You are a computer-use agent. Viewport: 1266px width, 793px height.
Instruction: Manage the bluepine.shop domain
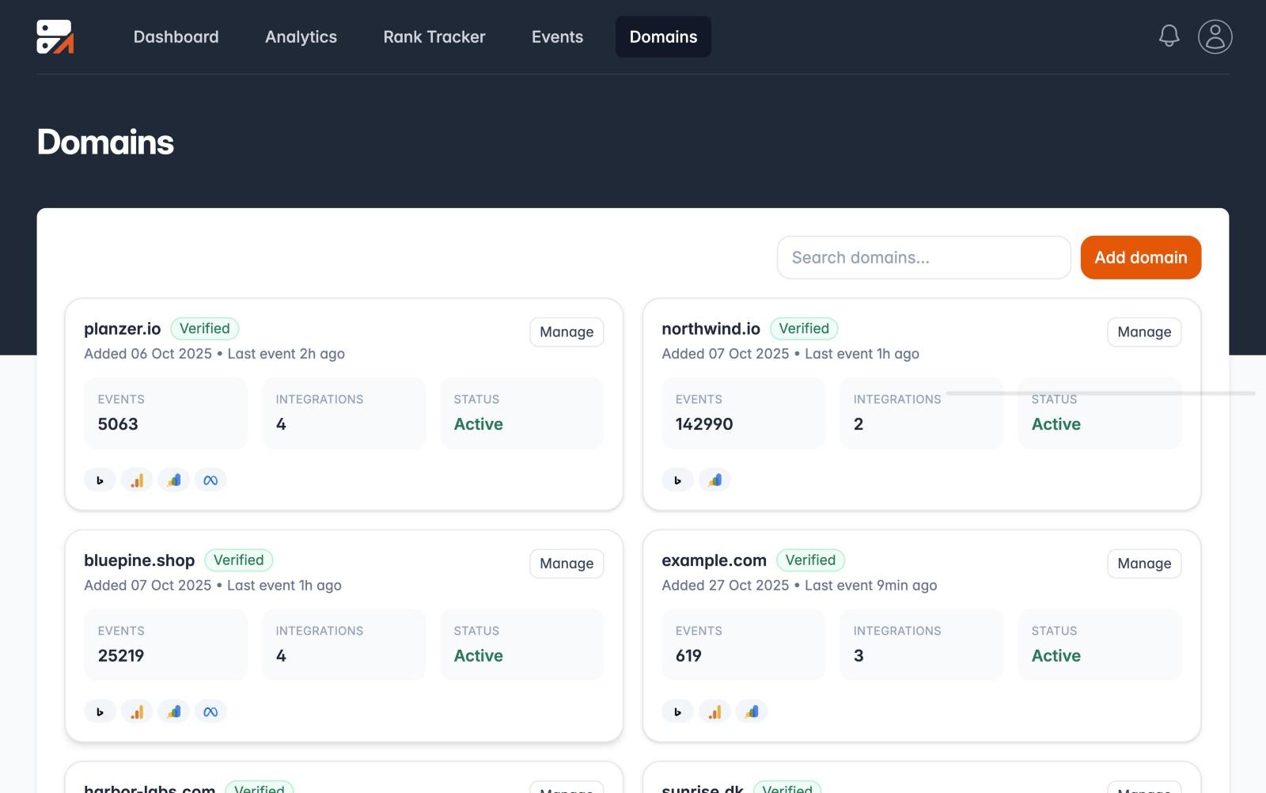pos(567,563)
